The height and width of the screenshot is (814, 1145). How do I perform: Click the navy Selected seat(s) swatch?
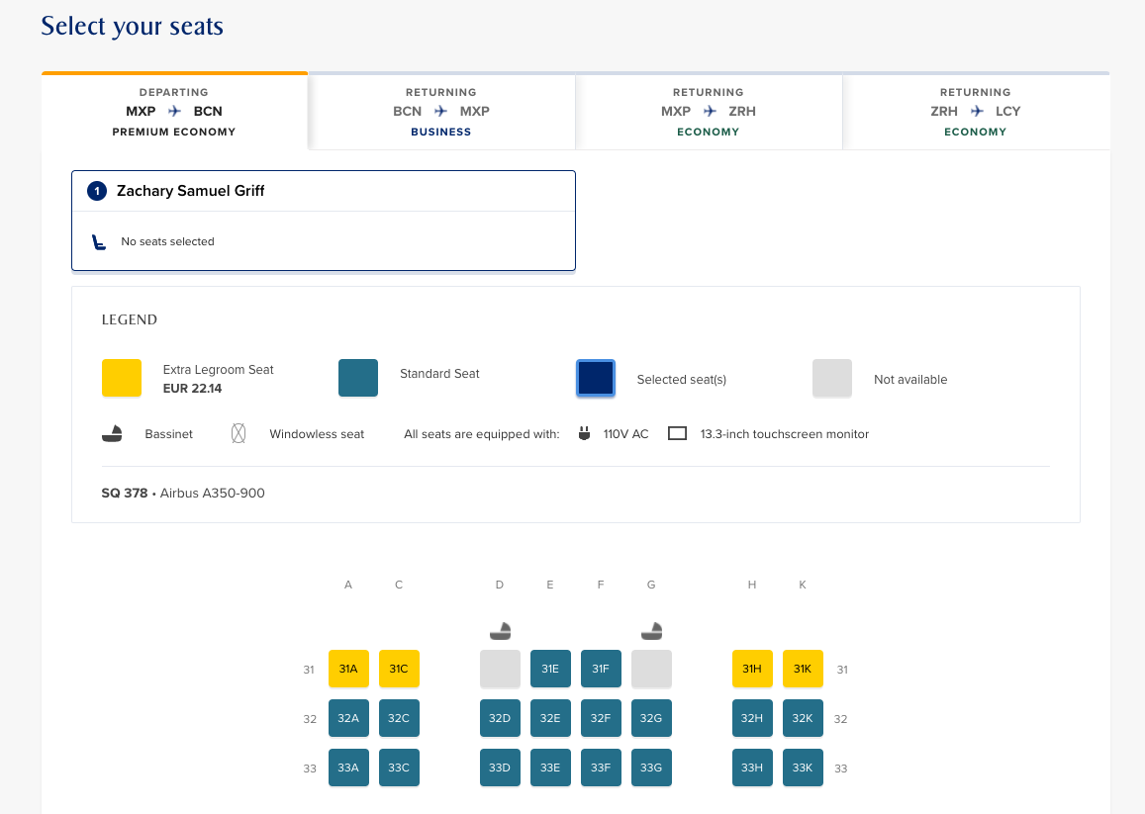[596, 378]
